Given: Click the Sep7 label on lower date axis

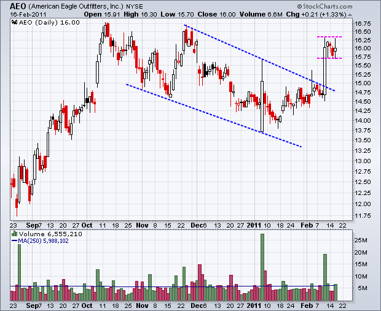Looking at the screenshot, I should pos(34,305).
